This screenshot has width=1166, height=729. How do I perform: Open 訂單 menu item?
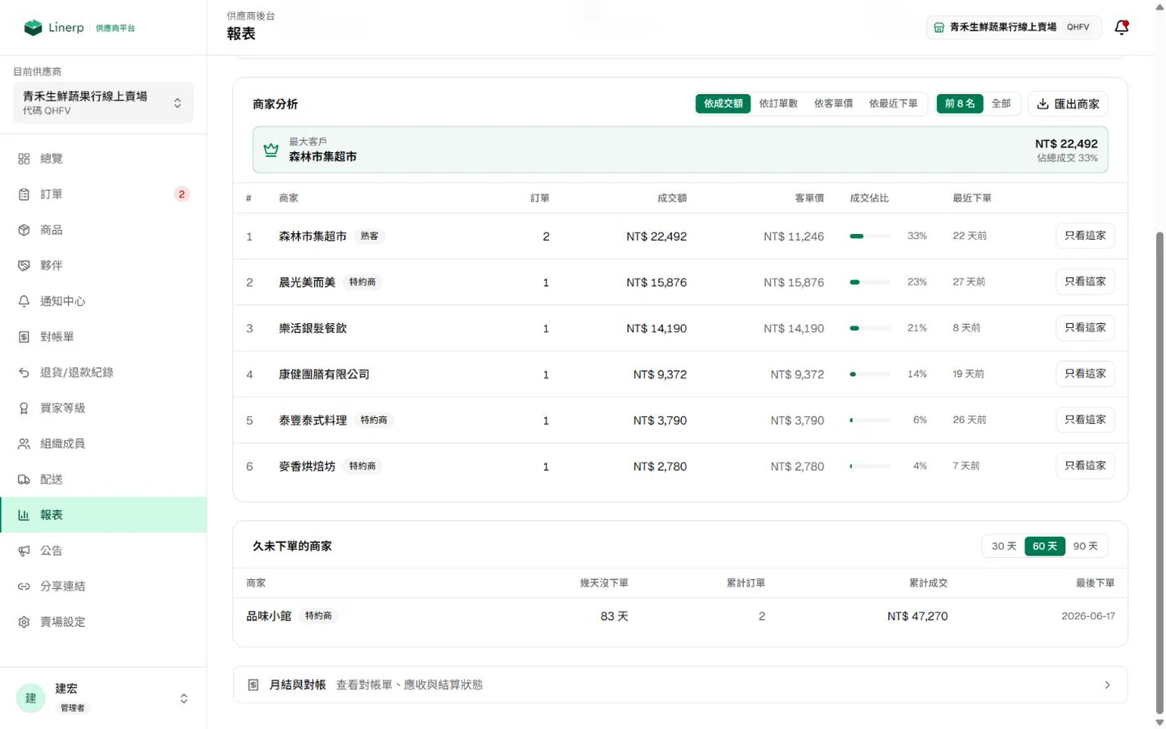104,194
